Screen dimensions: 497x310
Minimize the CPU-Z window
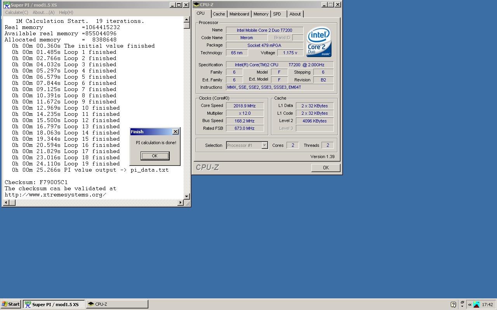324,5
